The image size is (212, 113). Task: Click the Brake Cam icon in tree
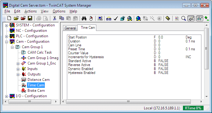click(24, 91)
